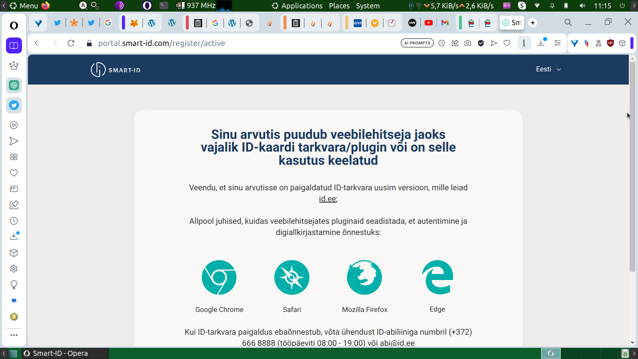The image size is (638, 359).
Task: Switch to the Gmail tab
Action: tap(445, 23)
